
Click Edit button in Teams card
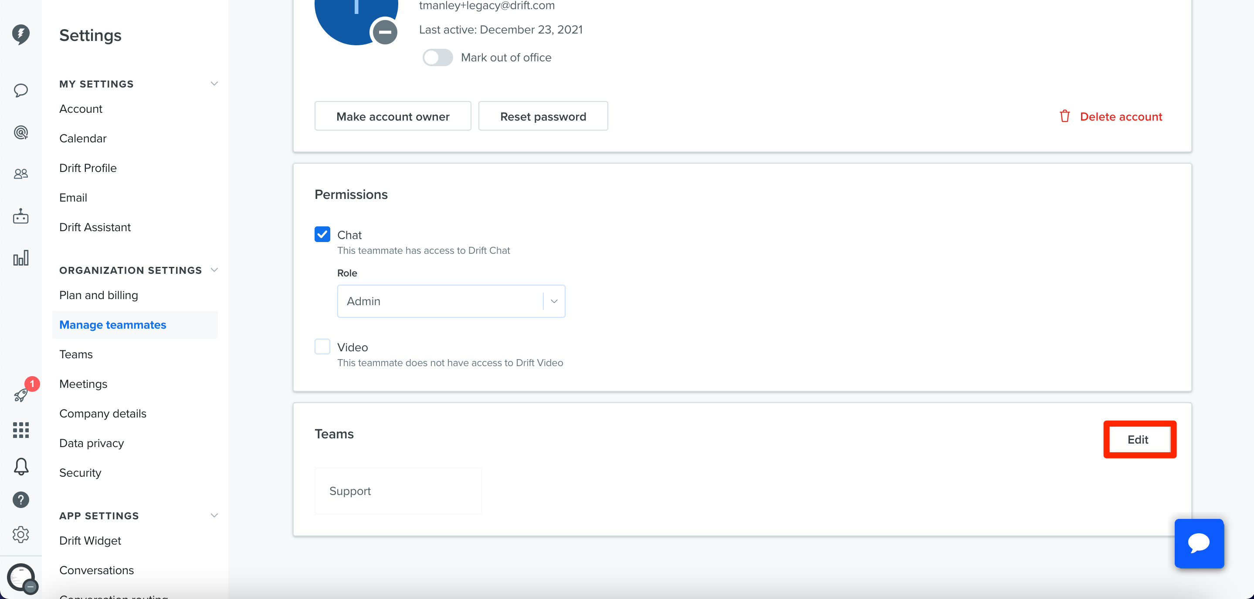coord(1139,440)
